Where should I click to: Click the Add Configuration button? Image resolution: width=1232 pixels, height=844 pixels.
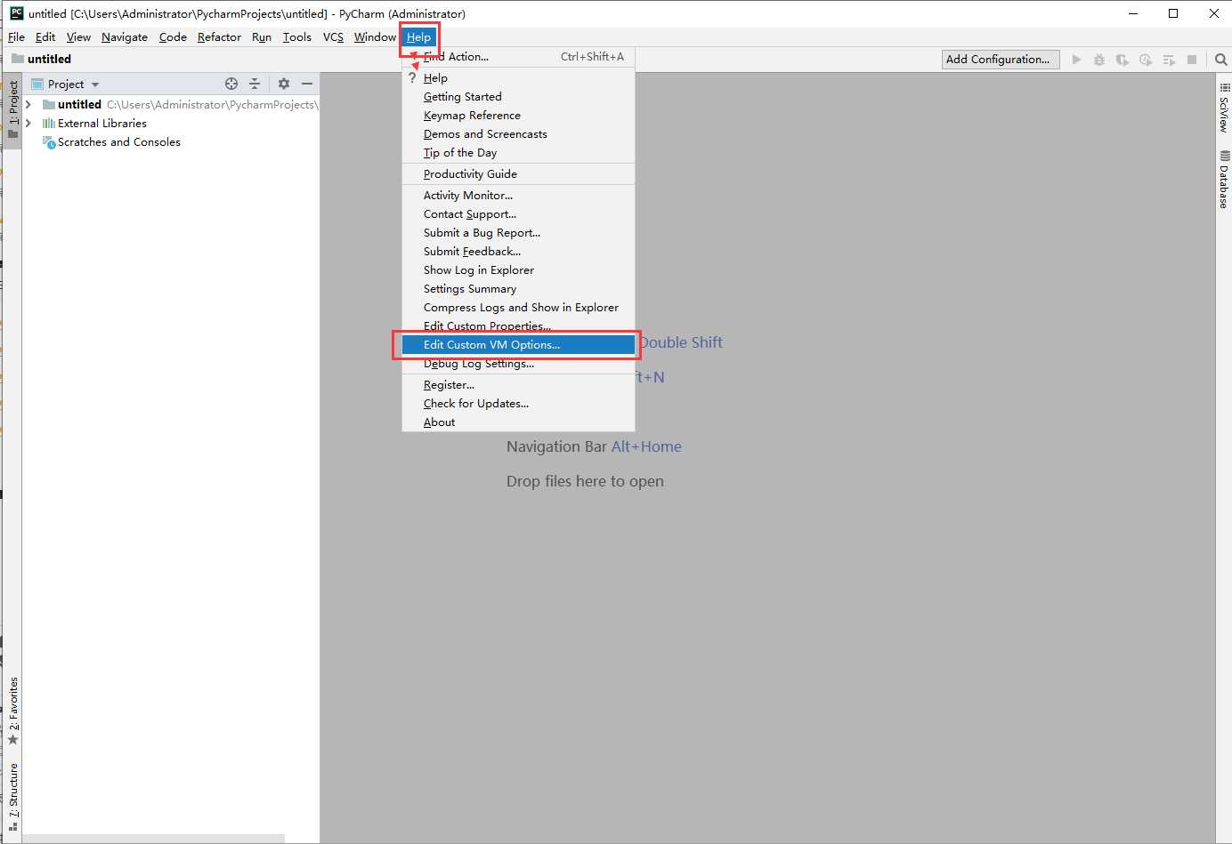1001,60
